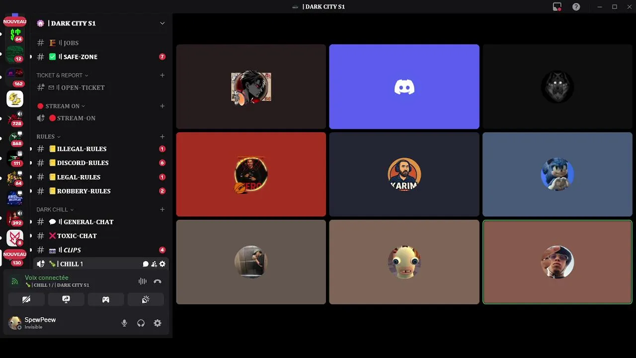Turn on camera in voice panel
Viewport: 636px width, 358px height.
[x=26, y=299]
